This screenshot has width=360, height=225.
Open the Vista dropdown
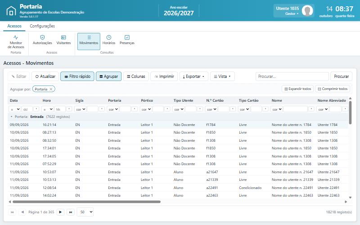click(222, 76)
